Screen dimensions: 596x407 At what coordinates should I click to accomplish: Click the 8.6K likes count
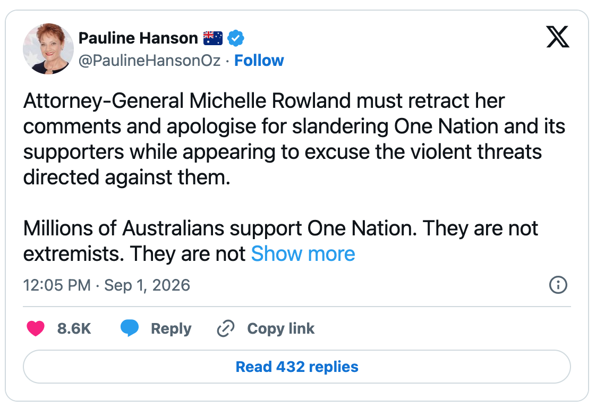[74, 329]
